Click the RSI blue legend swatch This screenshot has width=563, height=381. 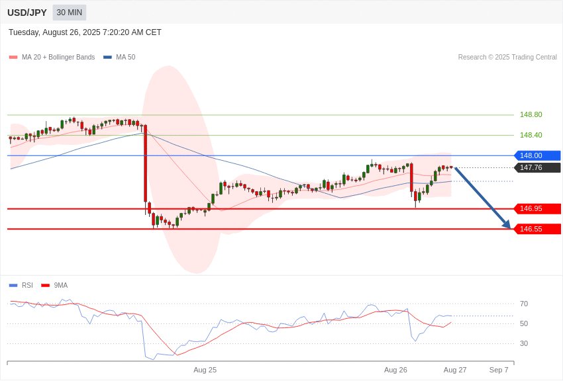13,285
